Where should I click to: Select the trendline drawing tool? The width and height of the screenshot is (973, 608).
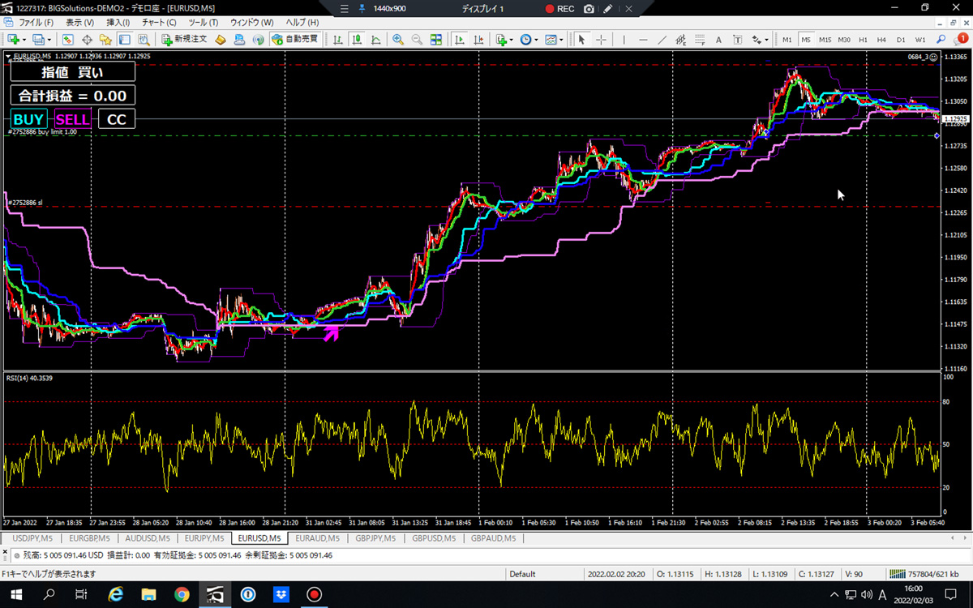662,39
